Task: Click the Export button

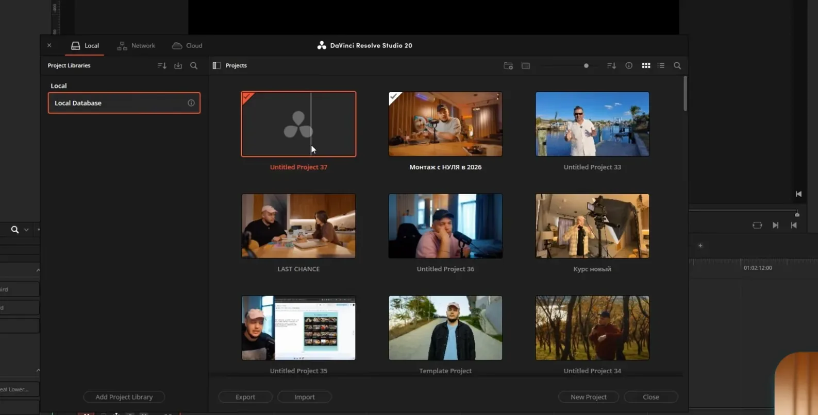Action: pyautogui.click(x=245, y=397)
